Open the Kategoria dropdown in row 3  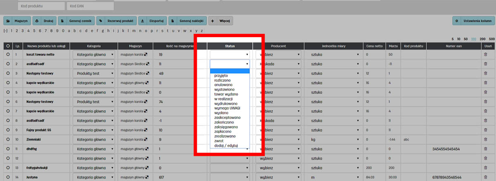point(94,73)
